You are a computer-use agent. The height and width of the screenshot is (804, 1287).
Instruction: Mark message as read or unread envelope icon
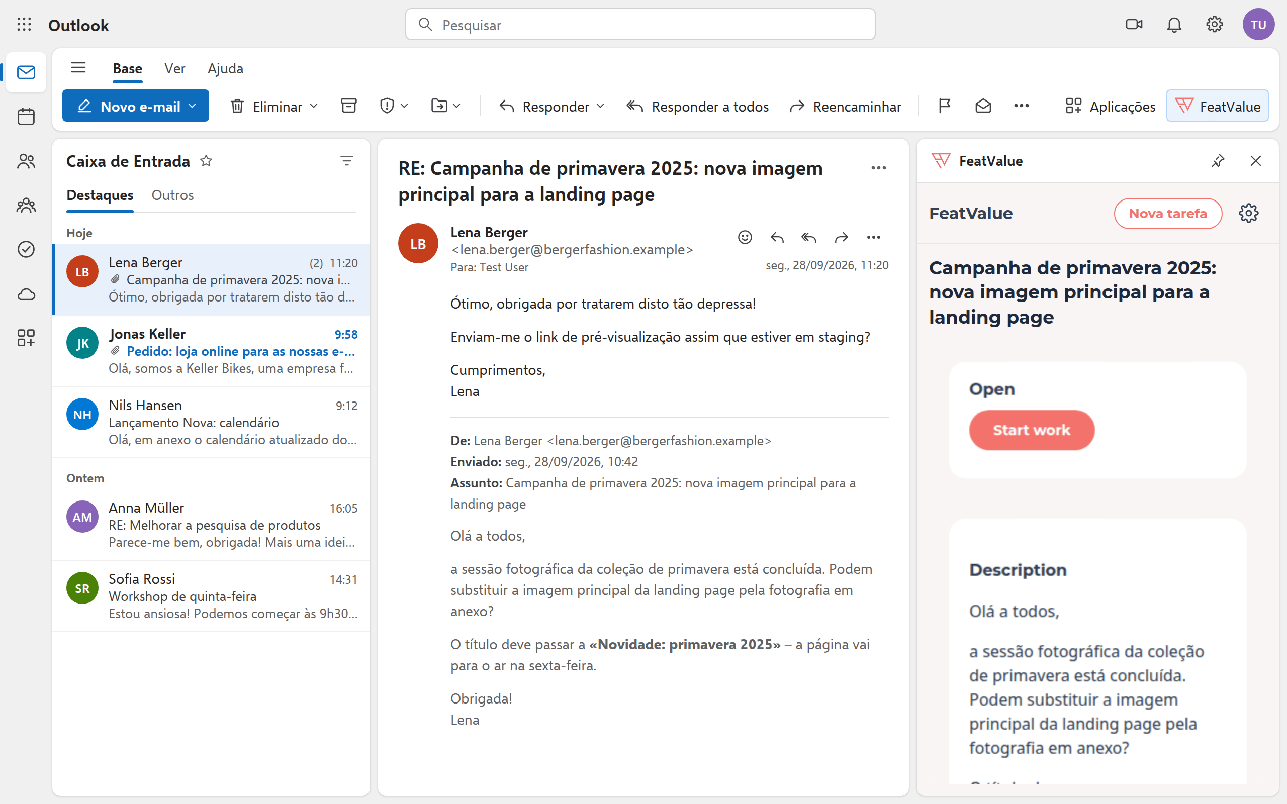click(x=983, y=106)
